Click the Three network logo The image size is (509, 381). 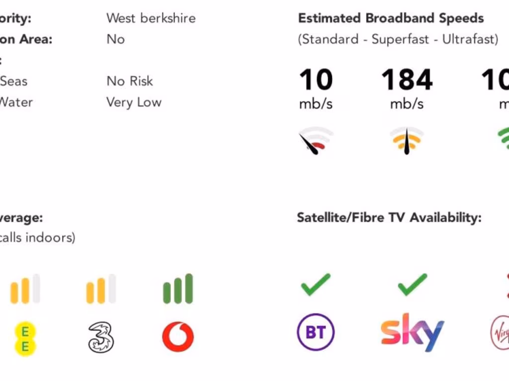pyautogui.click(x=101, y=338)
